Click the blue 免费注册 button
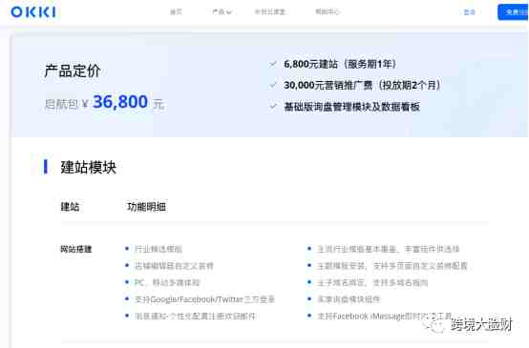The height and width of the screenshot is (348, 529). pyautogui.click(x=514, y=12)
